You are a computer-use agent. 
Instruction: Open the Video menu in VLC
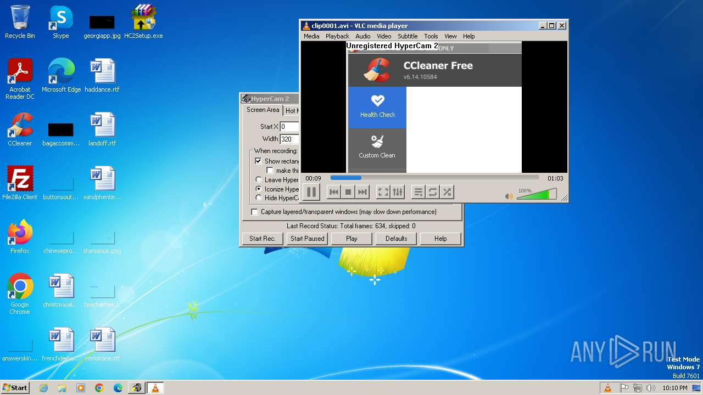pos(384,36)
